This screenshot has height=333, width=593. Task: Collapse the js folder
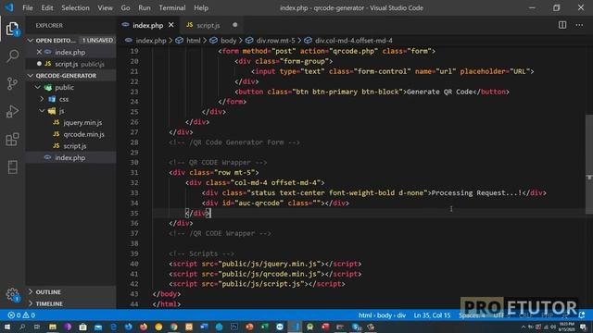42,111
